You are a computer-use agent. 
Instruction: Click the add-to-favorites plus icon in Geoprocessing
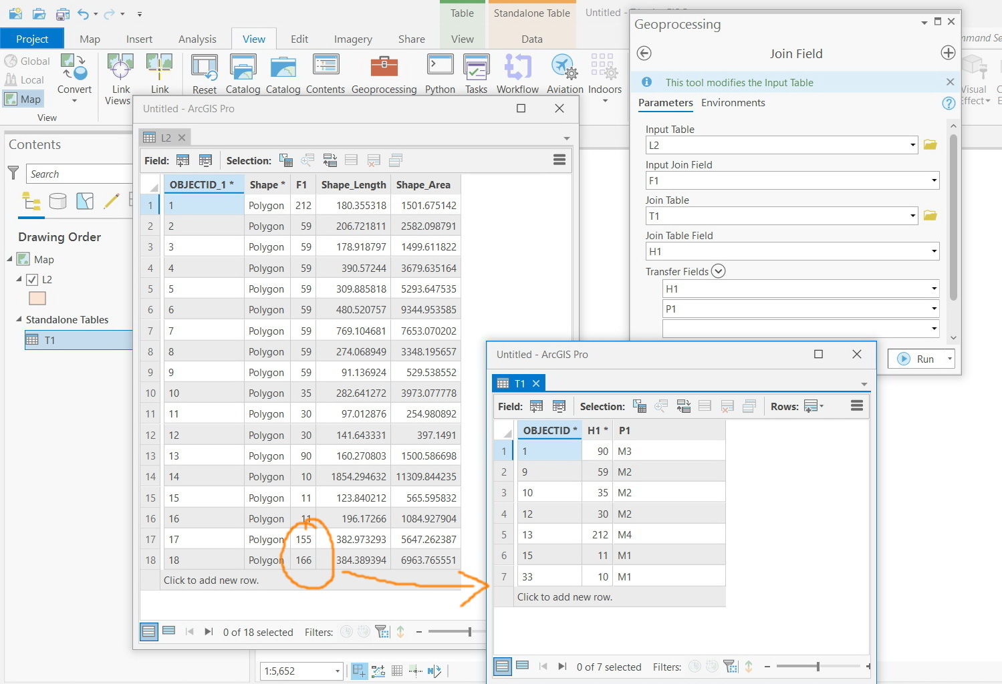948,53
